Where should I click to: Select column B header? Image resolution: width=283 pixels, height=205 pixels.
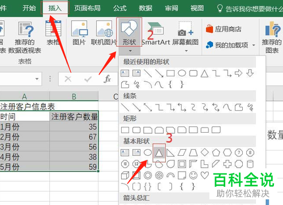[x=74, y=97]
